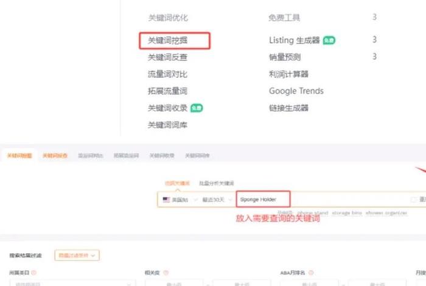Select 流量词对比 menu entry

[x=167, y=74]
